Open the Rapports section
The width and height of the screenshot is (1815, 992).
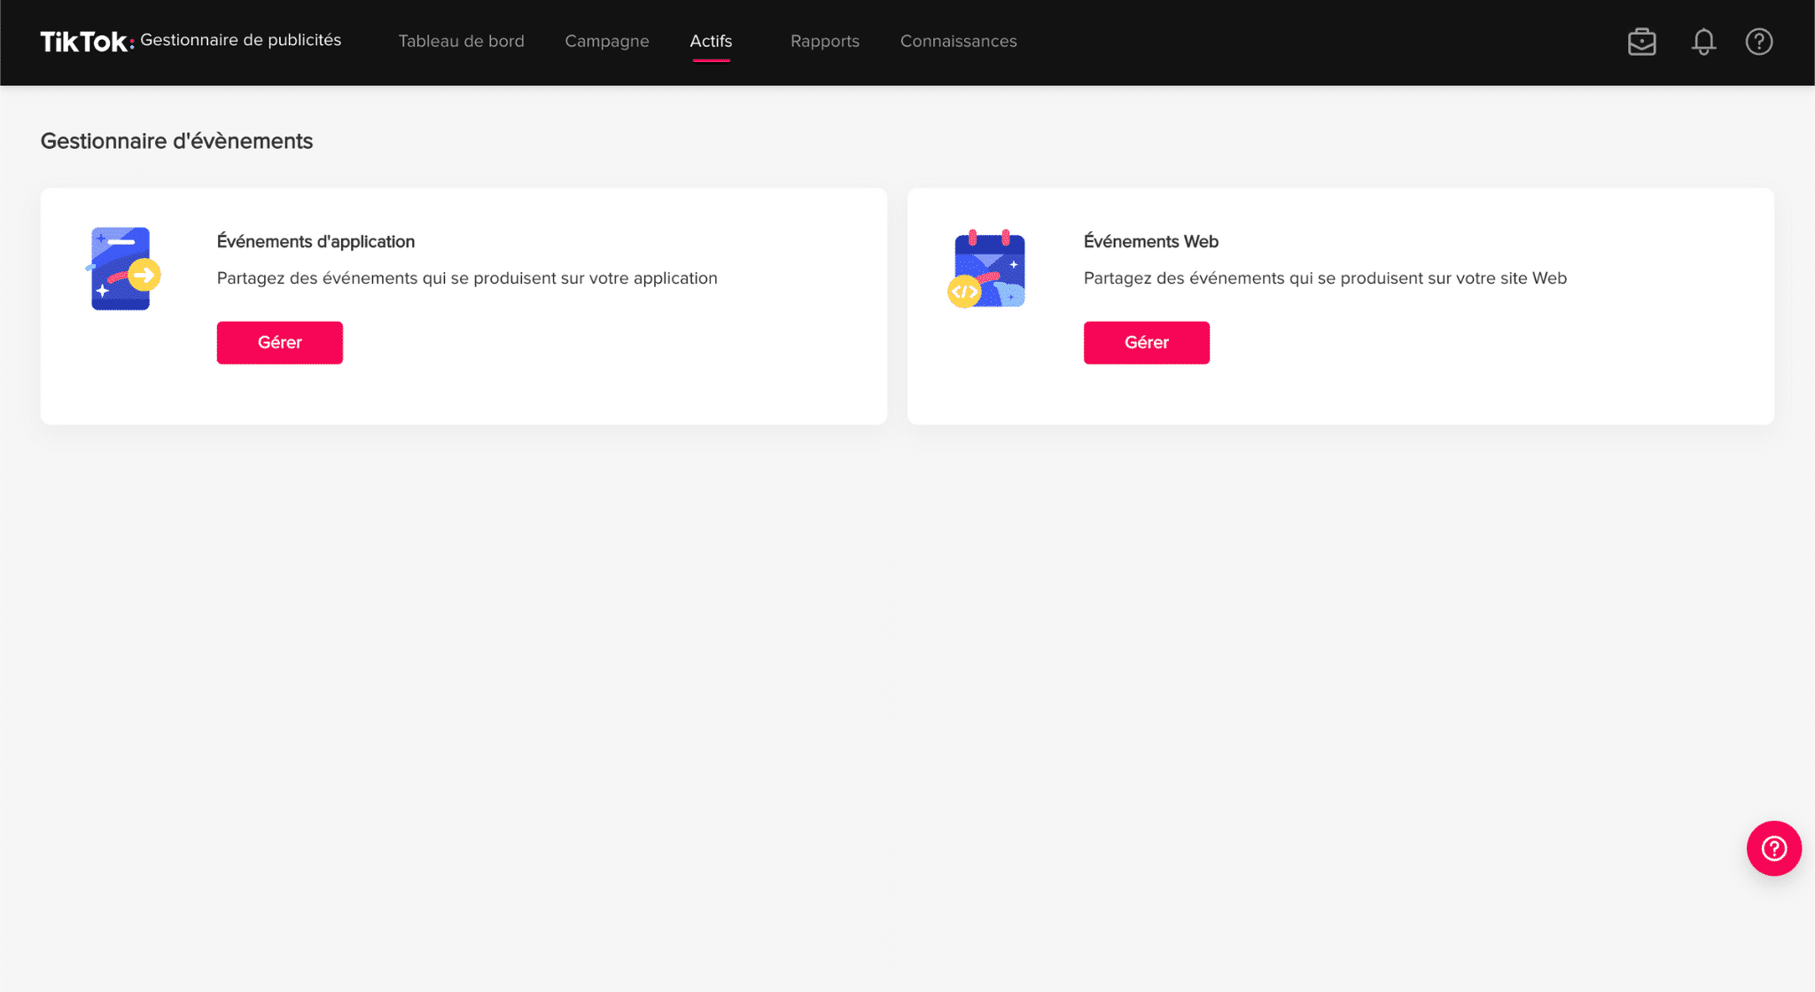pyautogui.click(x=825, y=41)
